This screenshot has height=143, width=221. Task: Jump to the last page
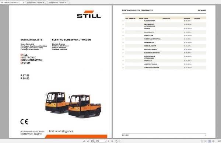coord(112,141)
